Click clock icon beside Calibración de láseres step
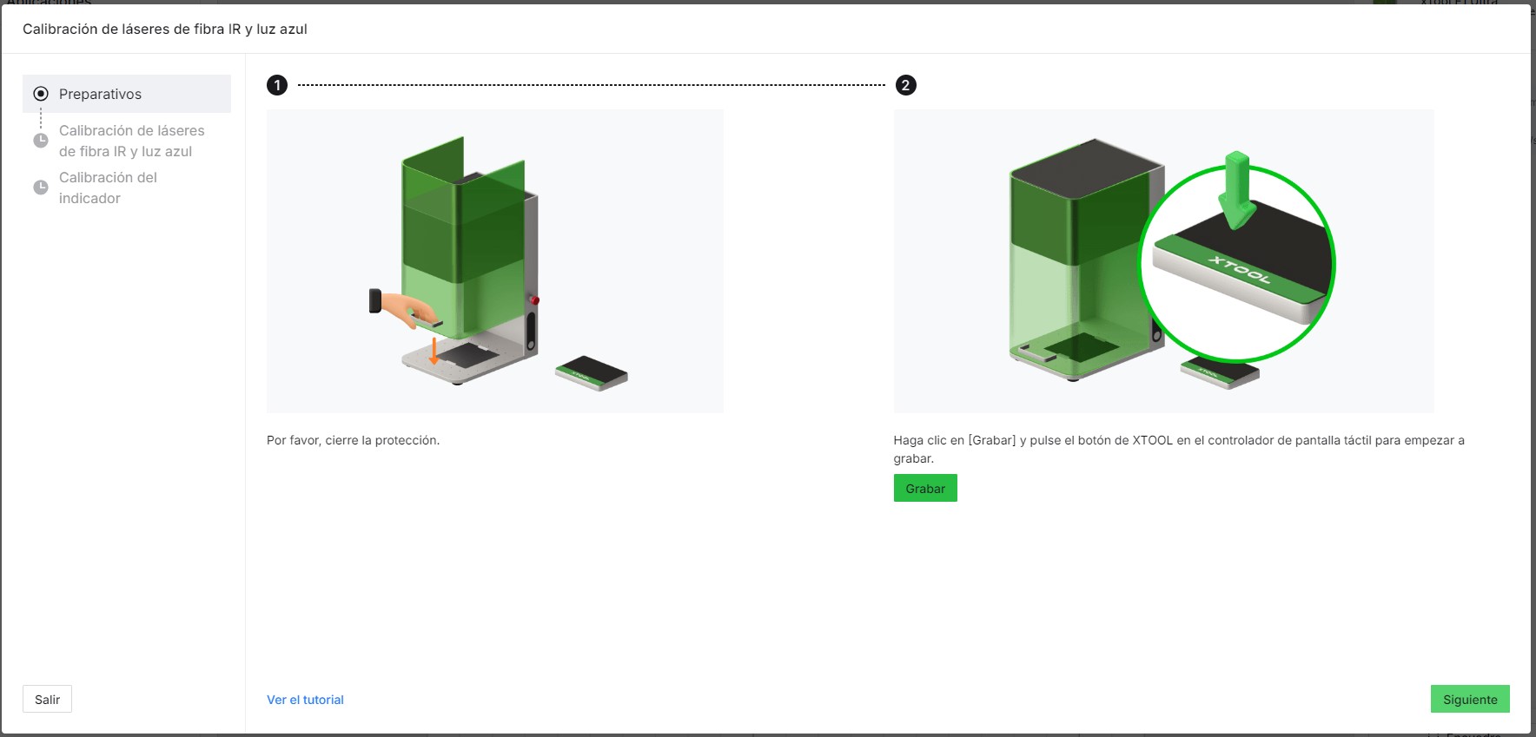 (41, 141)
